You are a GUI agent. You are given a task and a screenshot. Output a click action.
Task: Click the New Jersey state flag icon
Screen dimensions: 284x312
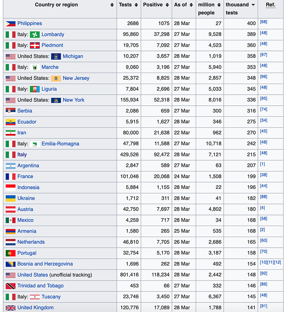[56, 78]
